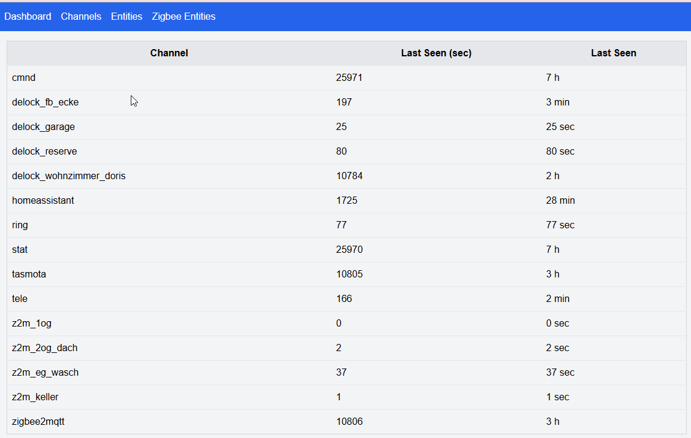Image resolution: width=691 pixels, height=438 pixels.
Task: Select the z2m_keller channel
Action: pyautogui.click(x=35, y=397)
